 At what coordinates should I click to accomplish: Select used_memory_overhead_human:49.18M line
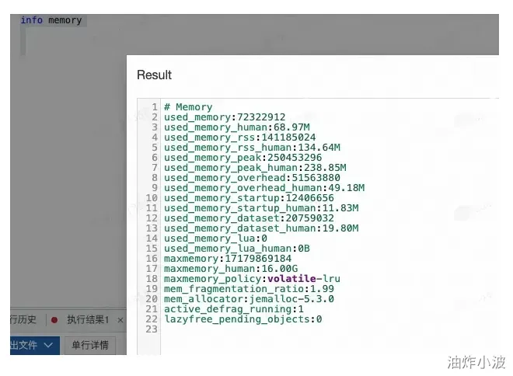264,188
